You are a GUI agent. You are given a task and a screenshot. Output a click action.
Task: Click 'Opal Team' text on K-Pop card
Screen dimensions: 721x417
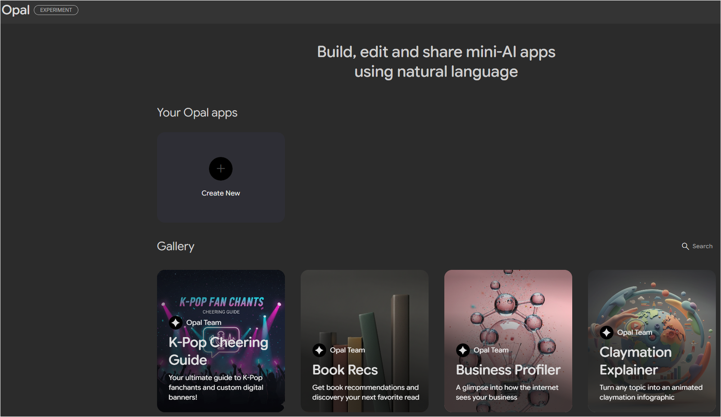[x=204, y=322]
